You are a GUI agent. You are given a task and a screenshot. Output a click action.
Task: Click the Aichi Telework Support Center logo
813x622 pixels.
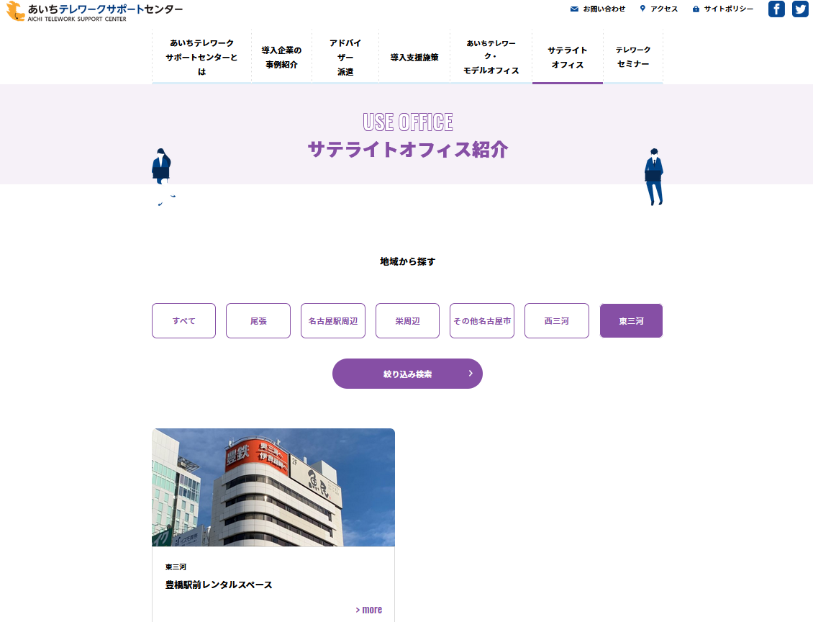point(94,12)
